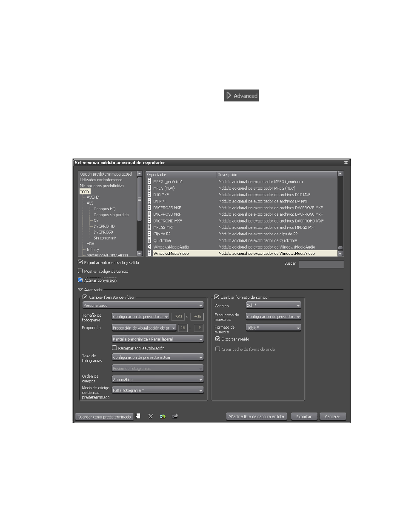Select the AVI node in the tree
406x523 pixels.
tap(90, 203)
